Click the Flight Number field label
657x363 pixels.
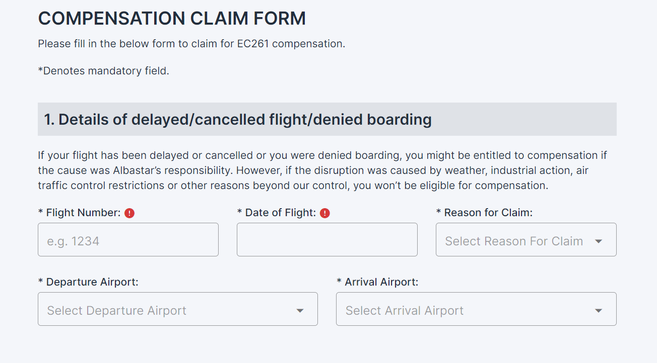coord(80,213)
